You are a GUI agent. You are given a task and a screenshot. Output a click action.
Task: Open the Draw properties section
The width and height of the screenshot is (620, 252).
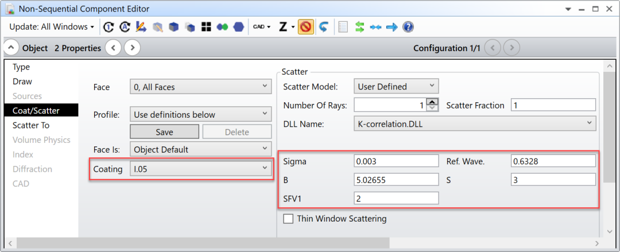point(22,82)
